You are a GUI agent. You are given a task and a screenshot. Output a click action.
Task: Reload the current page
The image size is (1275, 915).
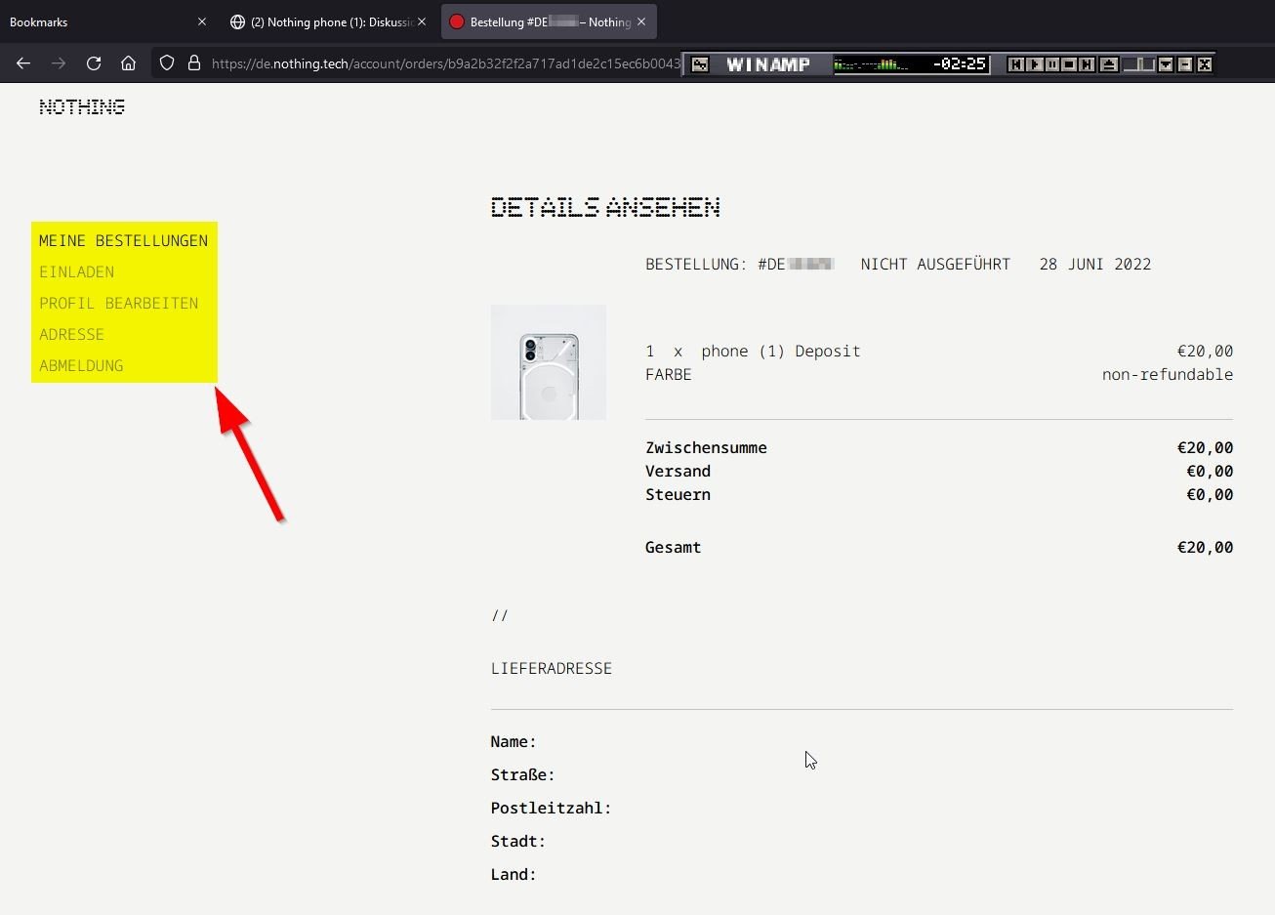point(94,63)
